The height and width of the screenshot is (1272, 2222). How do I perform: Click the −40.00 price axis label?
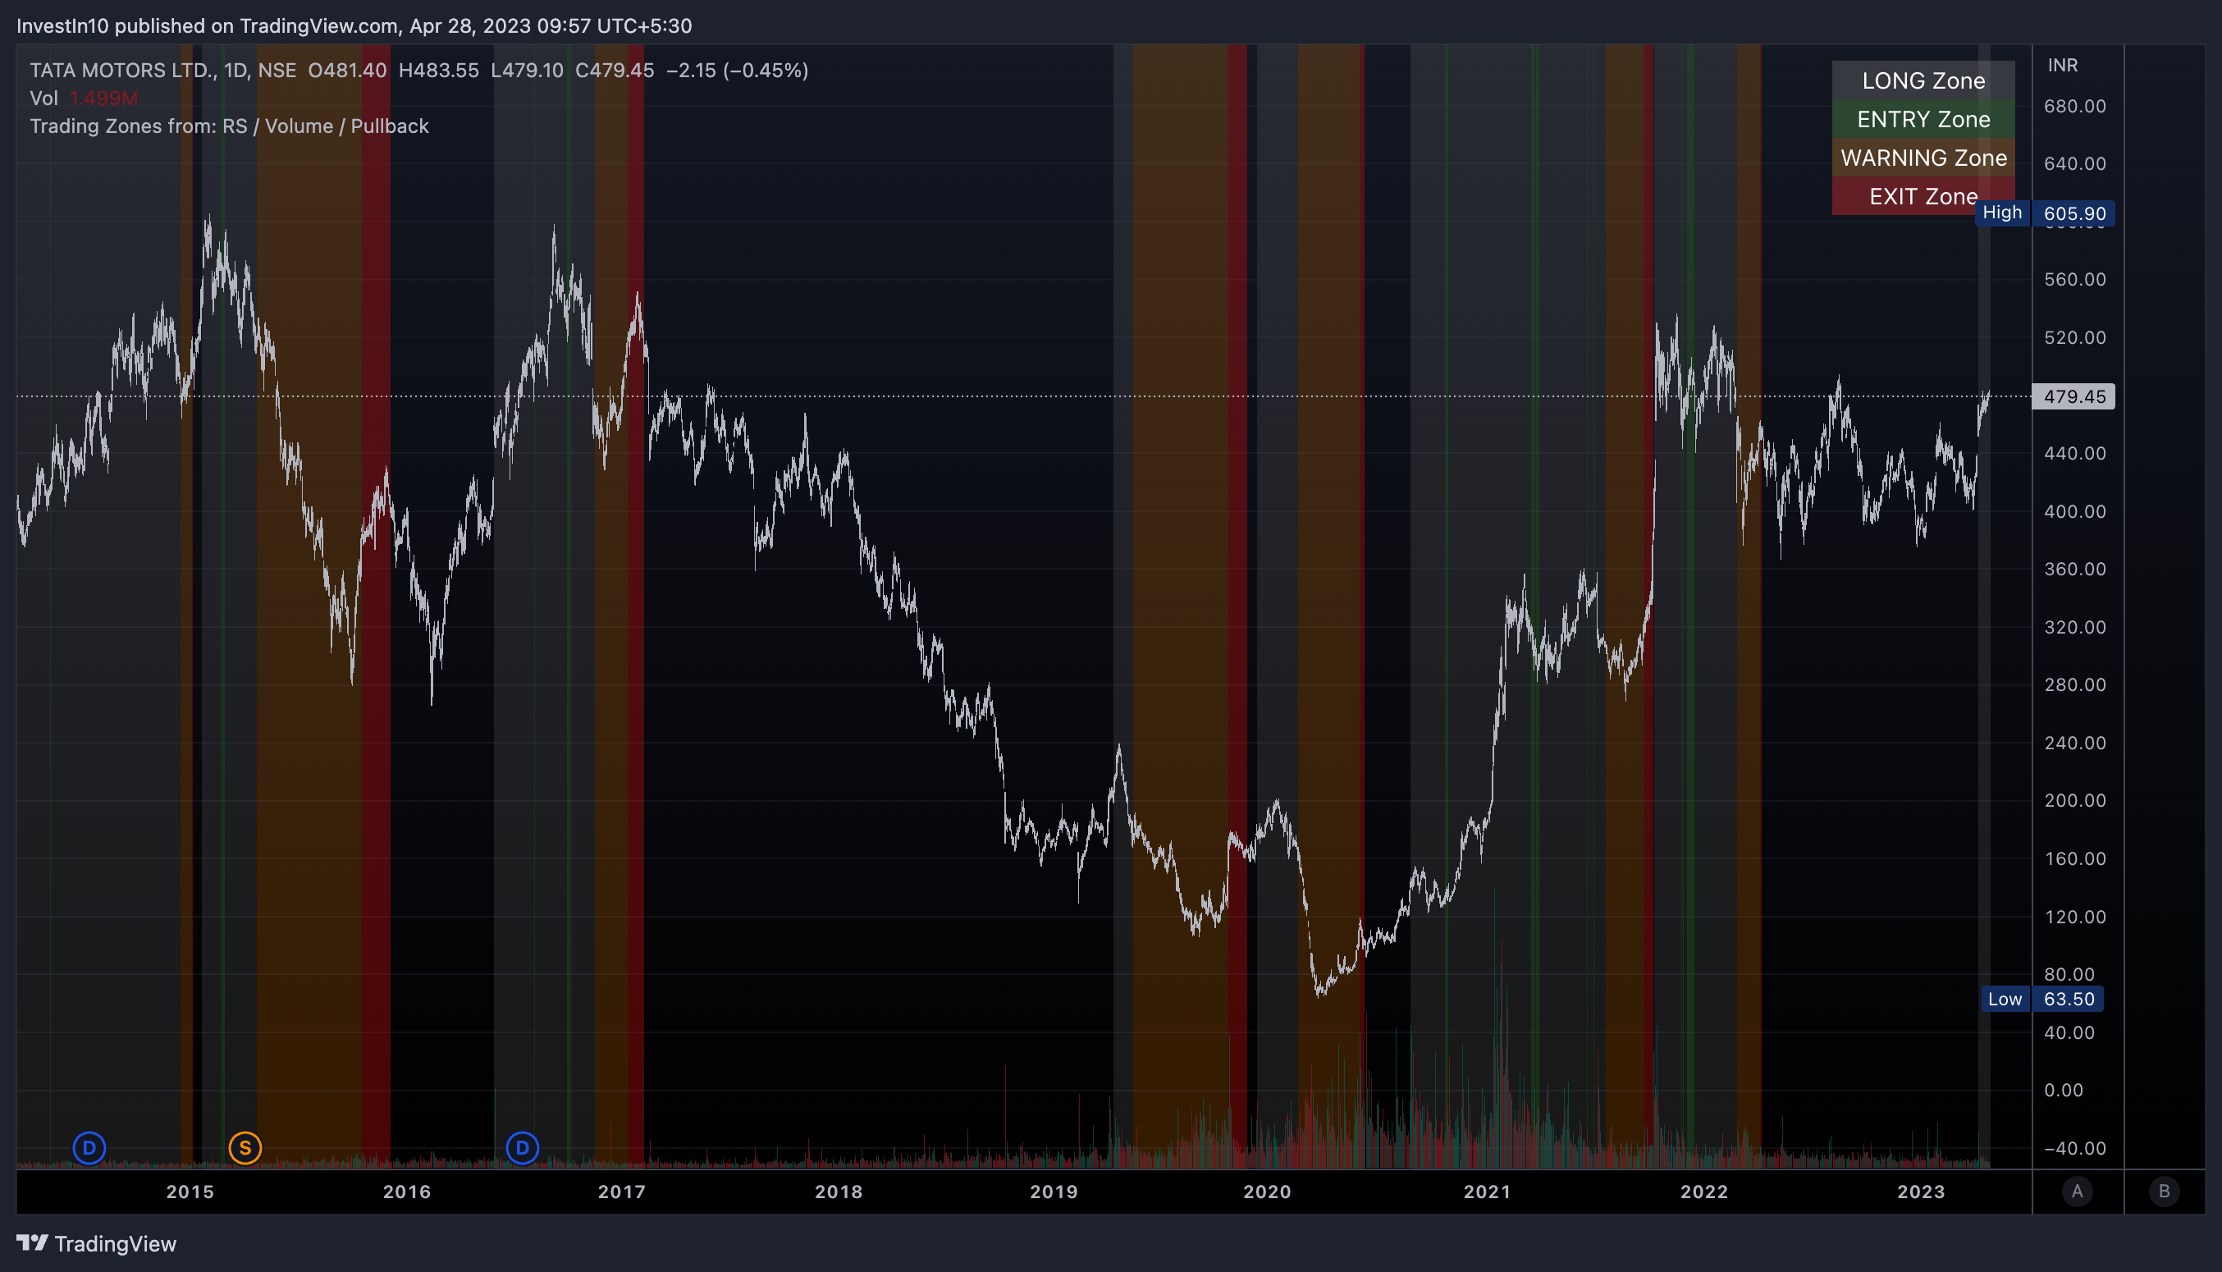coord(2074,1148)
